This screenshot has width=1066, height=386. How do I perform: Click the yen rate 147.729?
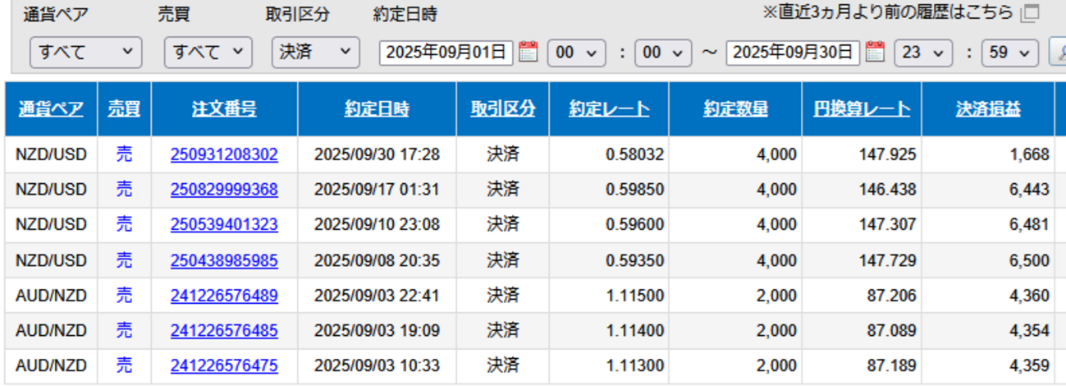coord(888,261)
